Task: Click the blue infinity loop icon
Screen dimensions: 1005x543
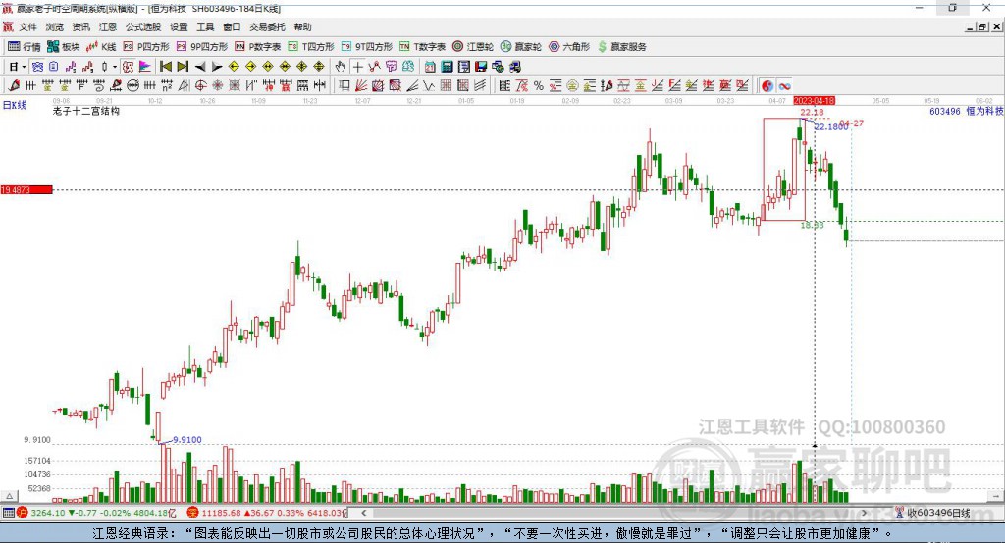Action: coord(784,86)
